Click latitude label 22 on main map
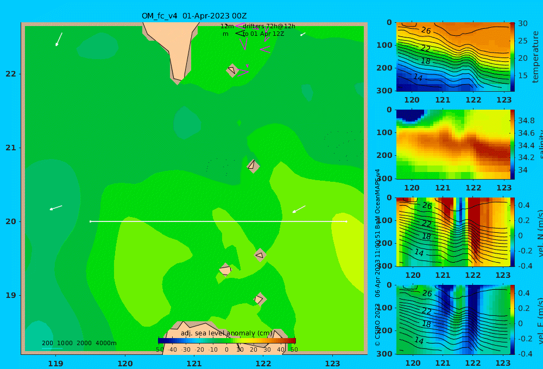The height and width of the screenshot is (369, 543). 11,74
